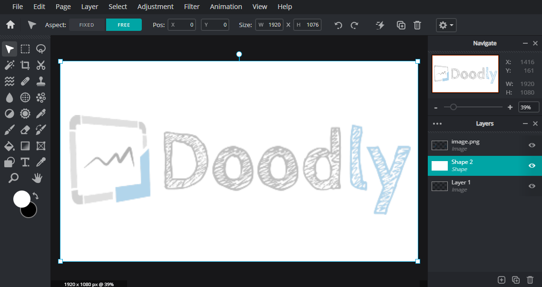Select the Arrange arrow tool
The height and width of the screenshot is (287, 542).
coord(10,49)
